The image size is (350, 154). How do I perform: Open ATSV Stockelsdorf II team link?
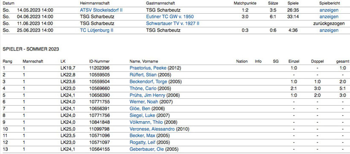pyautogui.click(x=101, y=10)
